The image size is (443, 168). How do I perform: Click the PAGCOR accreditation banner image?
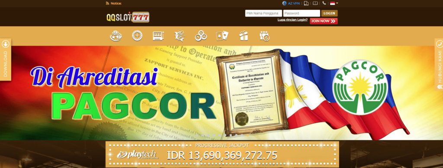tap(221, 93)
